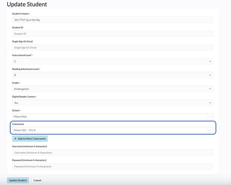This screenshot has height=185, width=231.
Task: Click the Classrooms field dropdown arrow
Action: pos(211,130)
